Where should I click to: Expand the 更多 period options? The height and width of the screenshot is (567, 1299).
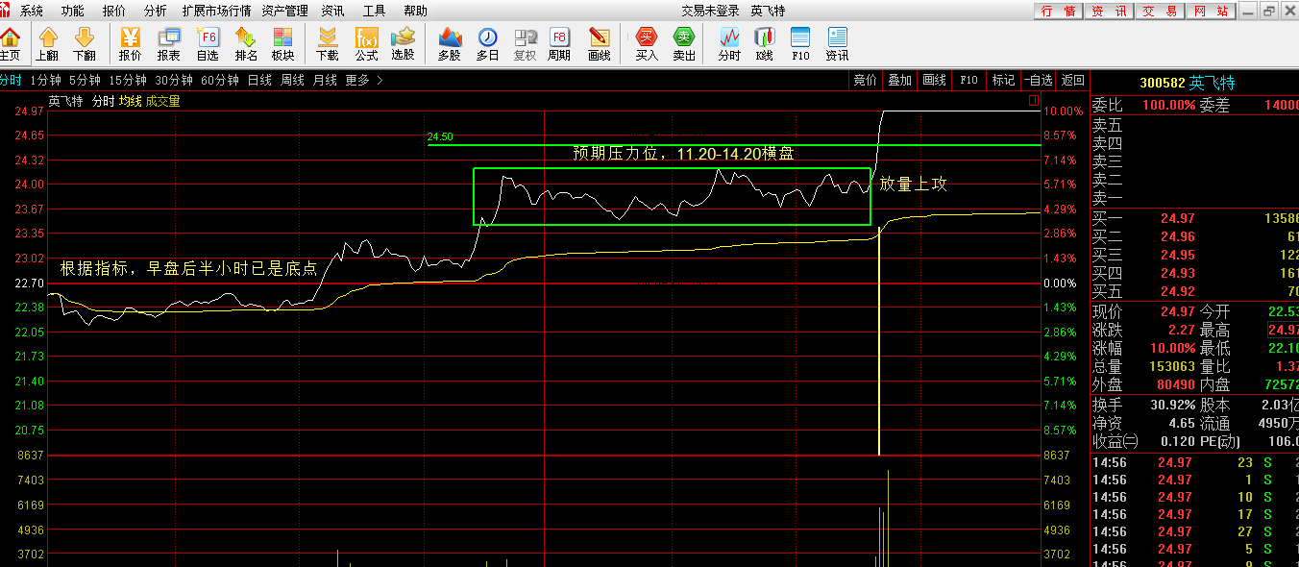(x=355, y=82)
